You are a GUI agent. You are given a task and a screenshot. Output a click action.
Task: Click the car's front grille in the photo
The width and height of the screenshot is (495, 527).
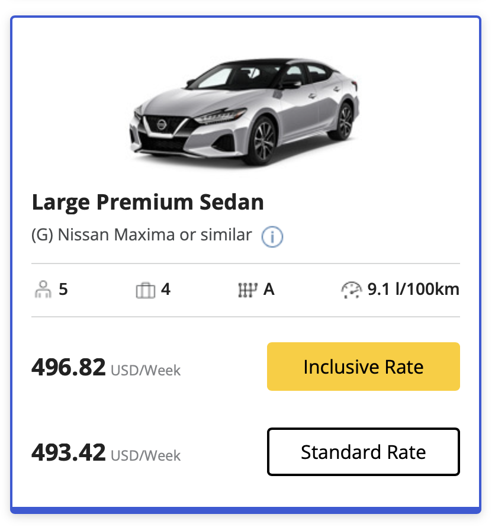click(x=163, y=126)
